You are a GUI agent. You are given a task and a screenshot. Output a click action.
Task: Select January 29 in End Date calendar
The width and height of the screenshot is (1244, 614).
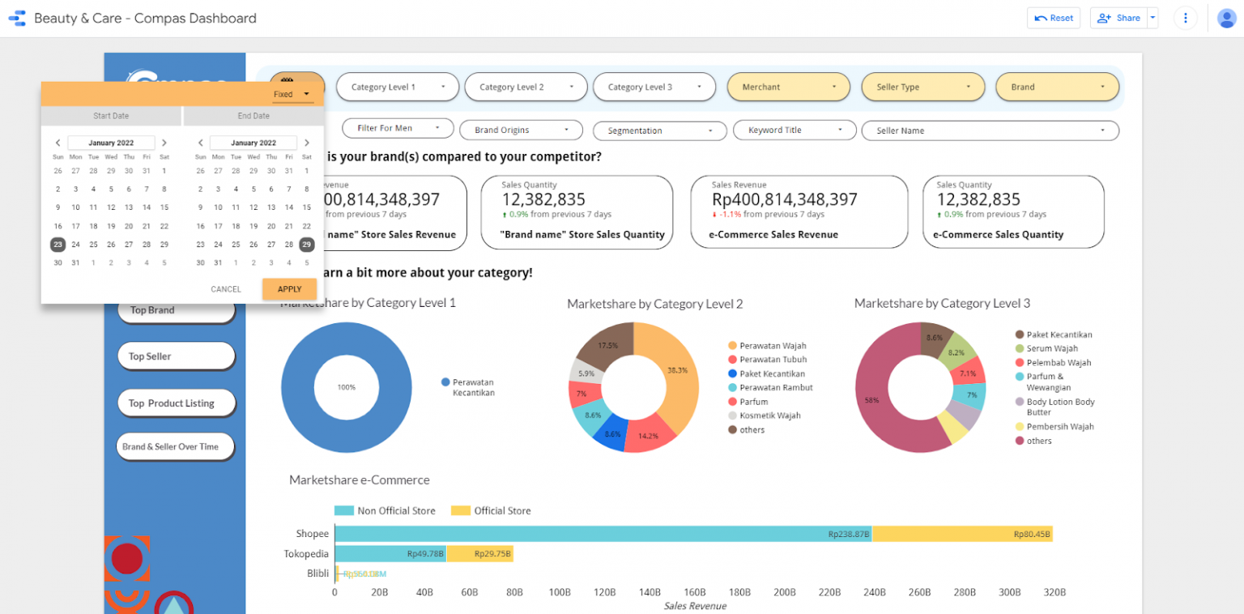click(x=306, y=244)
